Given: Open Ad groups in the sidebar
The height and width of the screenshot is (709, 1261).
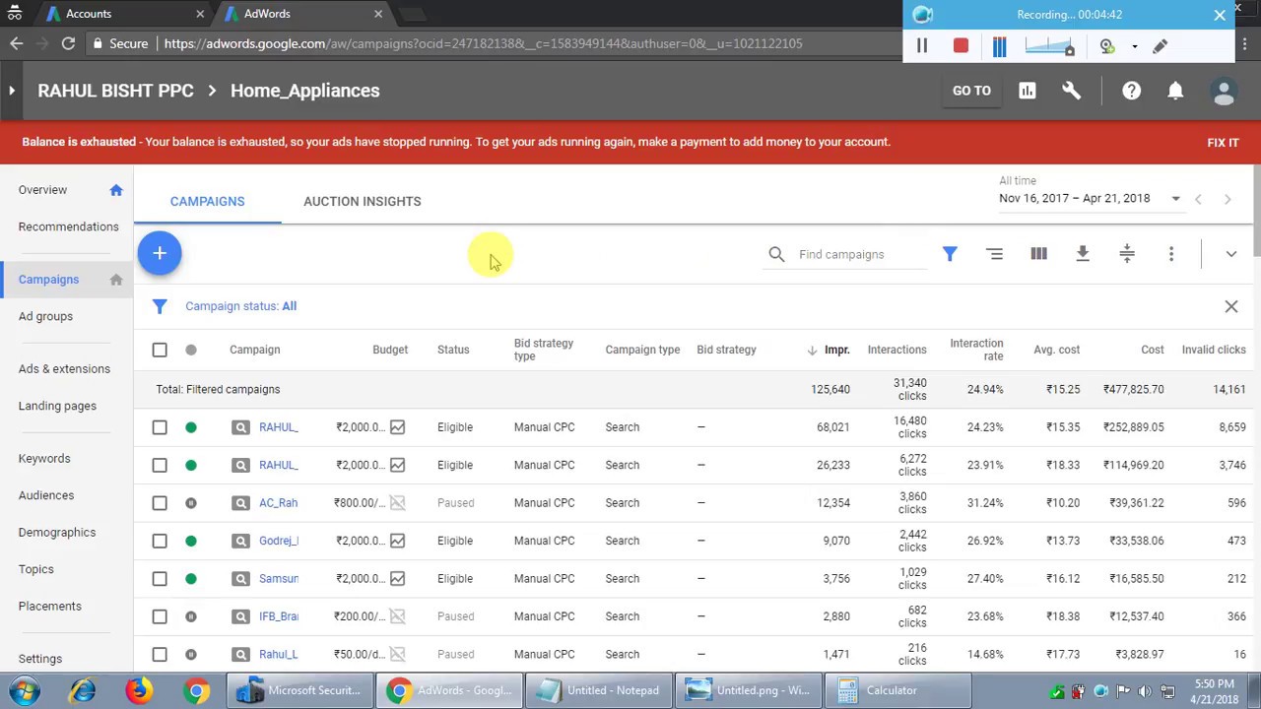Looking at the screenshot, I should (45, 316).
